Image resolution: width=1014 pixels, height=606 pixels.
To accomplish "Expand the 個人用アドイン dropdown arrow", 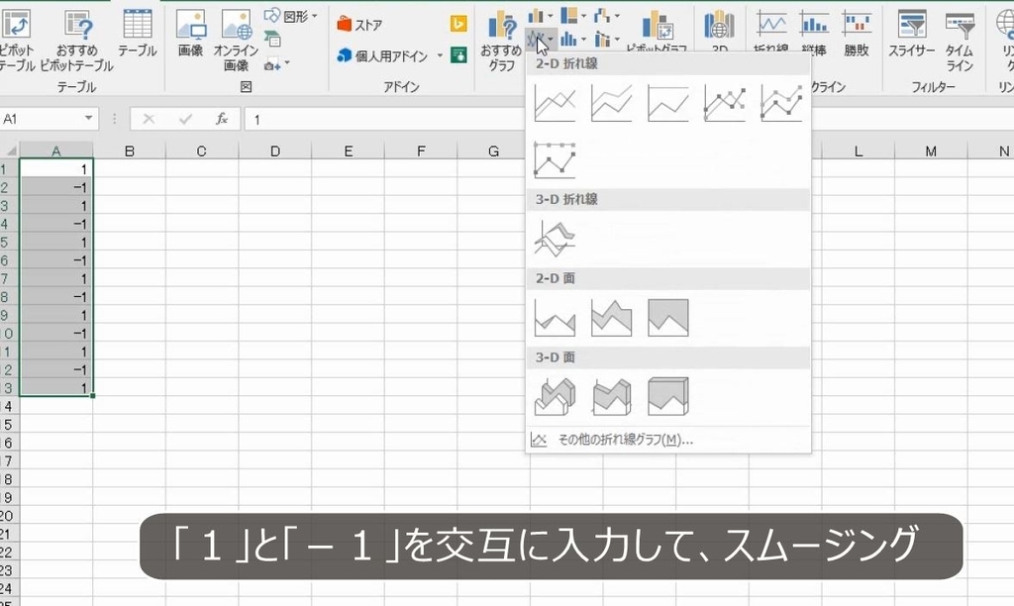I will [x=440, y=55].
